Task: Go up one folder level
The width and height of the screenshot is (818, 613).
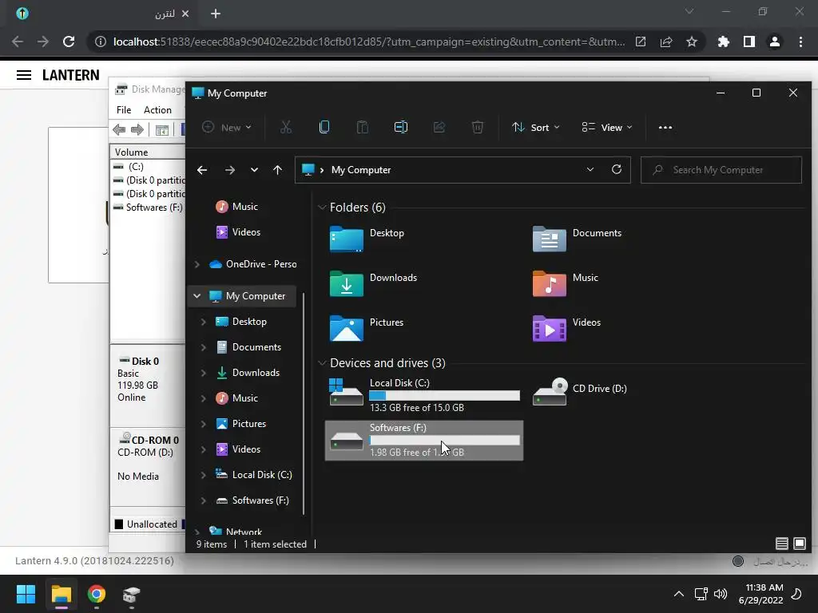Action: click(277, 170)
